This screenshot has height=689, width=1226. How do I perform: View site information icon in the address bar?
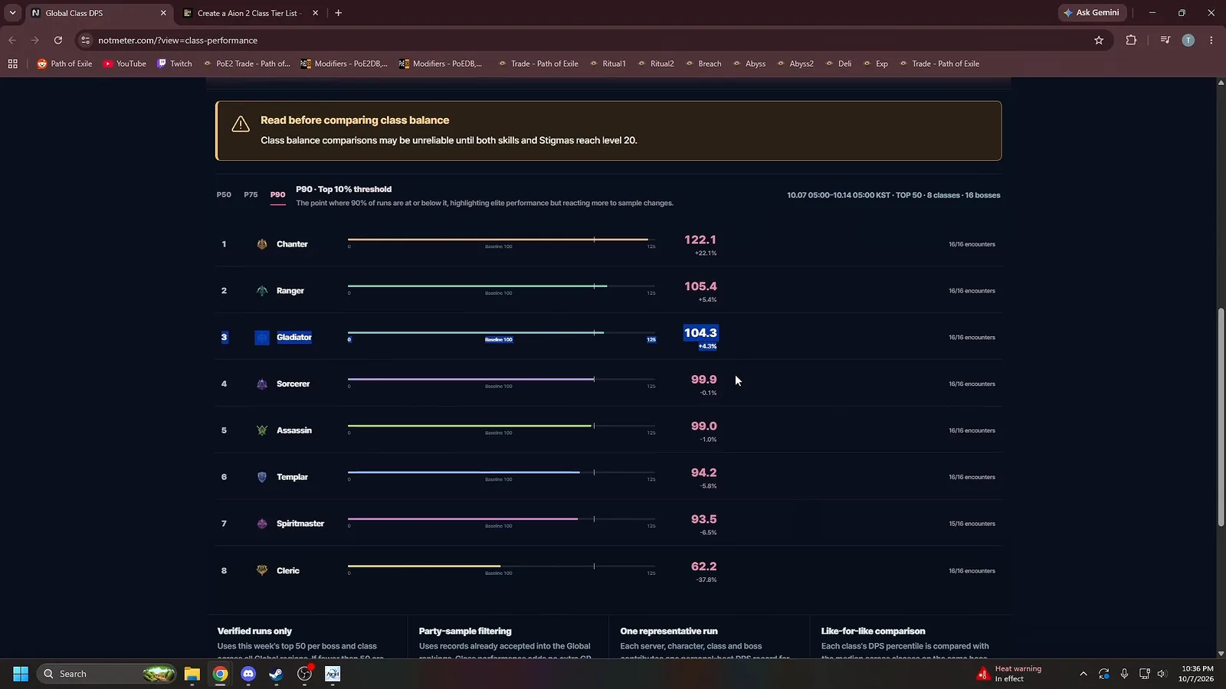click(x=85, y=41)
